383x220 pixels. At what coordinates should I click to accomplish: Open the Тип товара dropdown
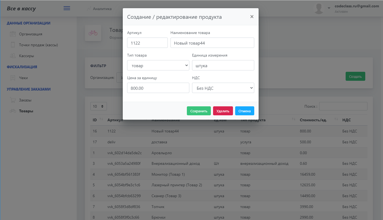158,65
